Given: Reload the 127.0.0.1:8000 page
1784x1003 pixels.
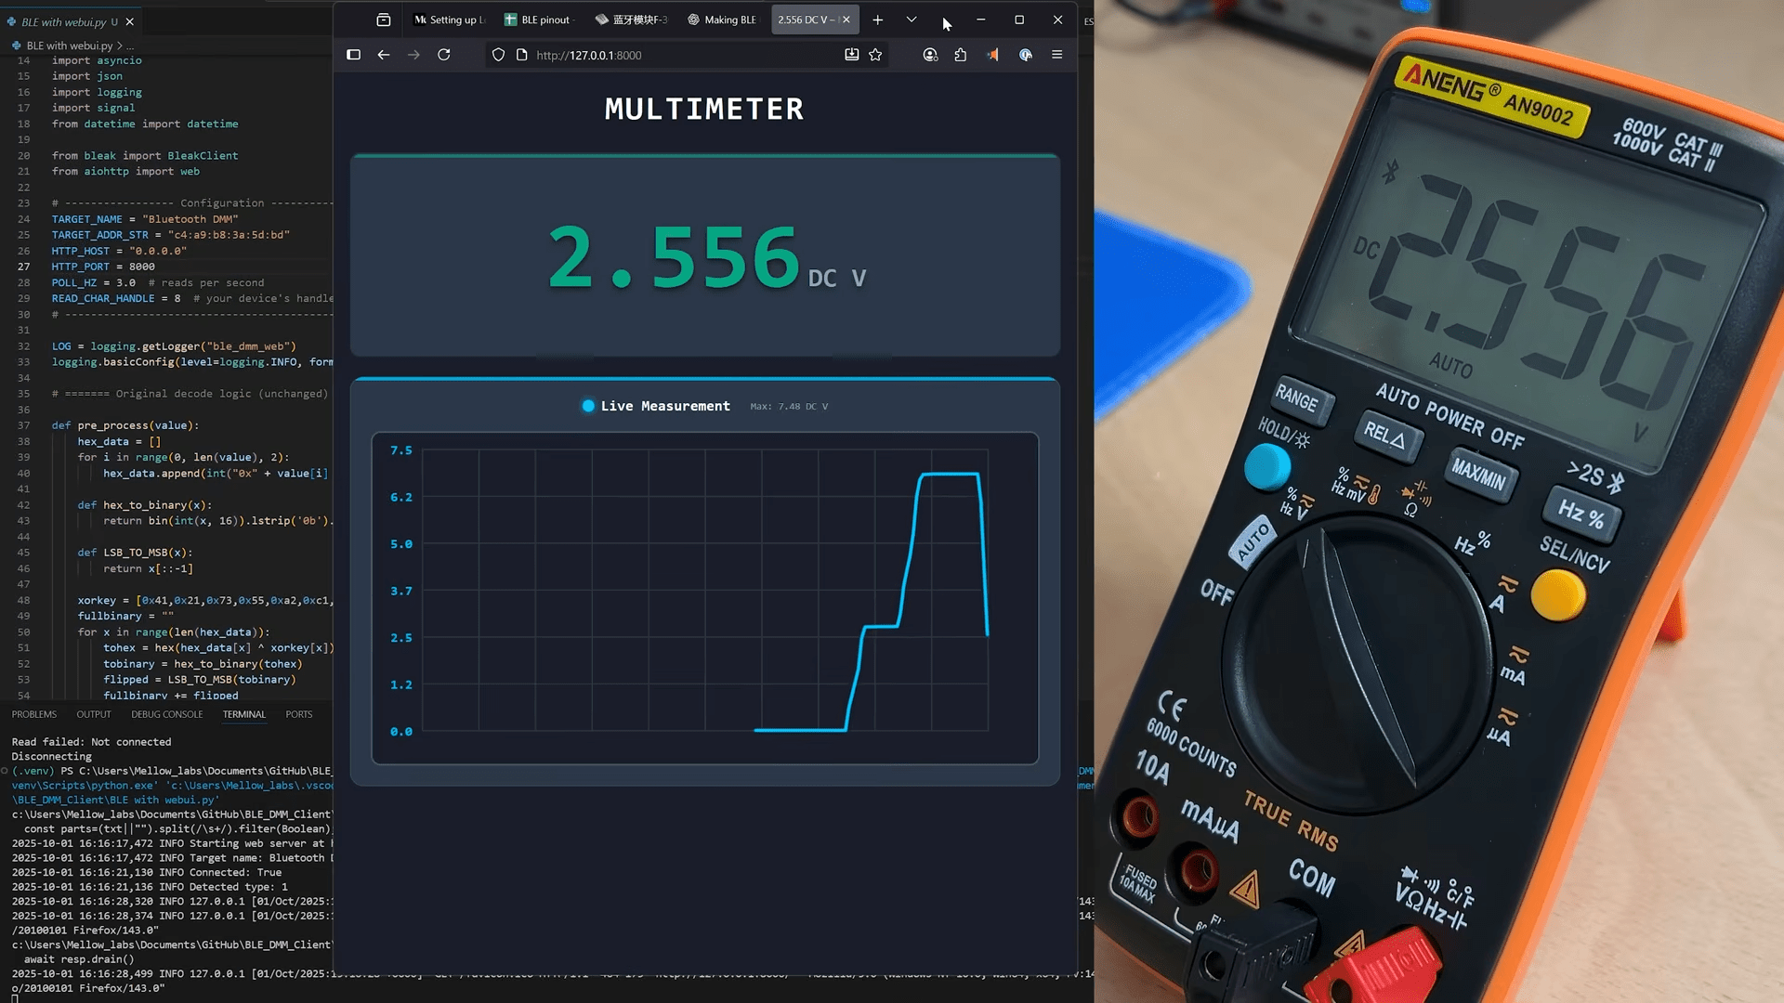Looking at the screenshot, I should click(x=444, y=55).
